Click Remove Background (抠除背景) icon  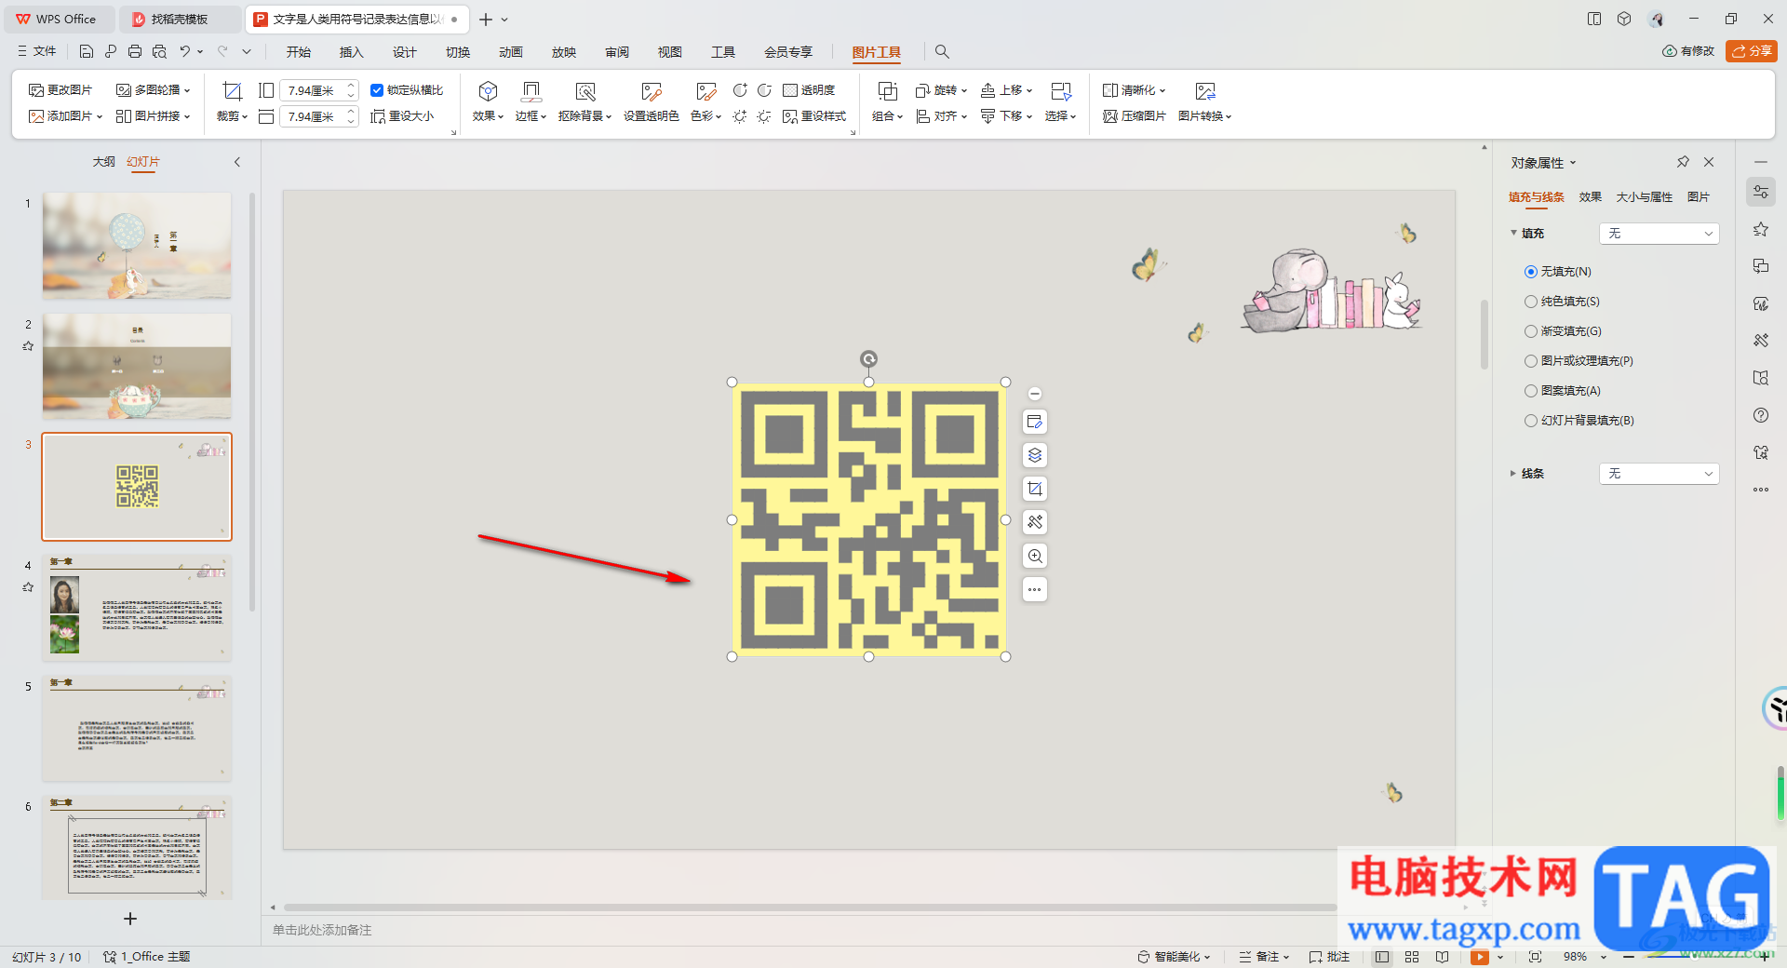(584, 91)
